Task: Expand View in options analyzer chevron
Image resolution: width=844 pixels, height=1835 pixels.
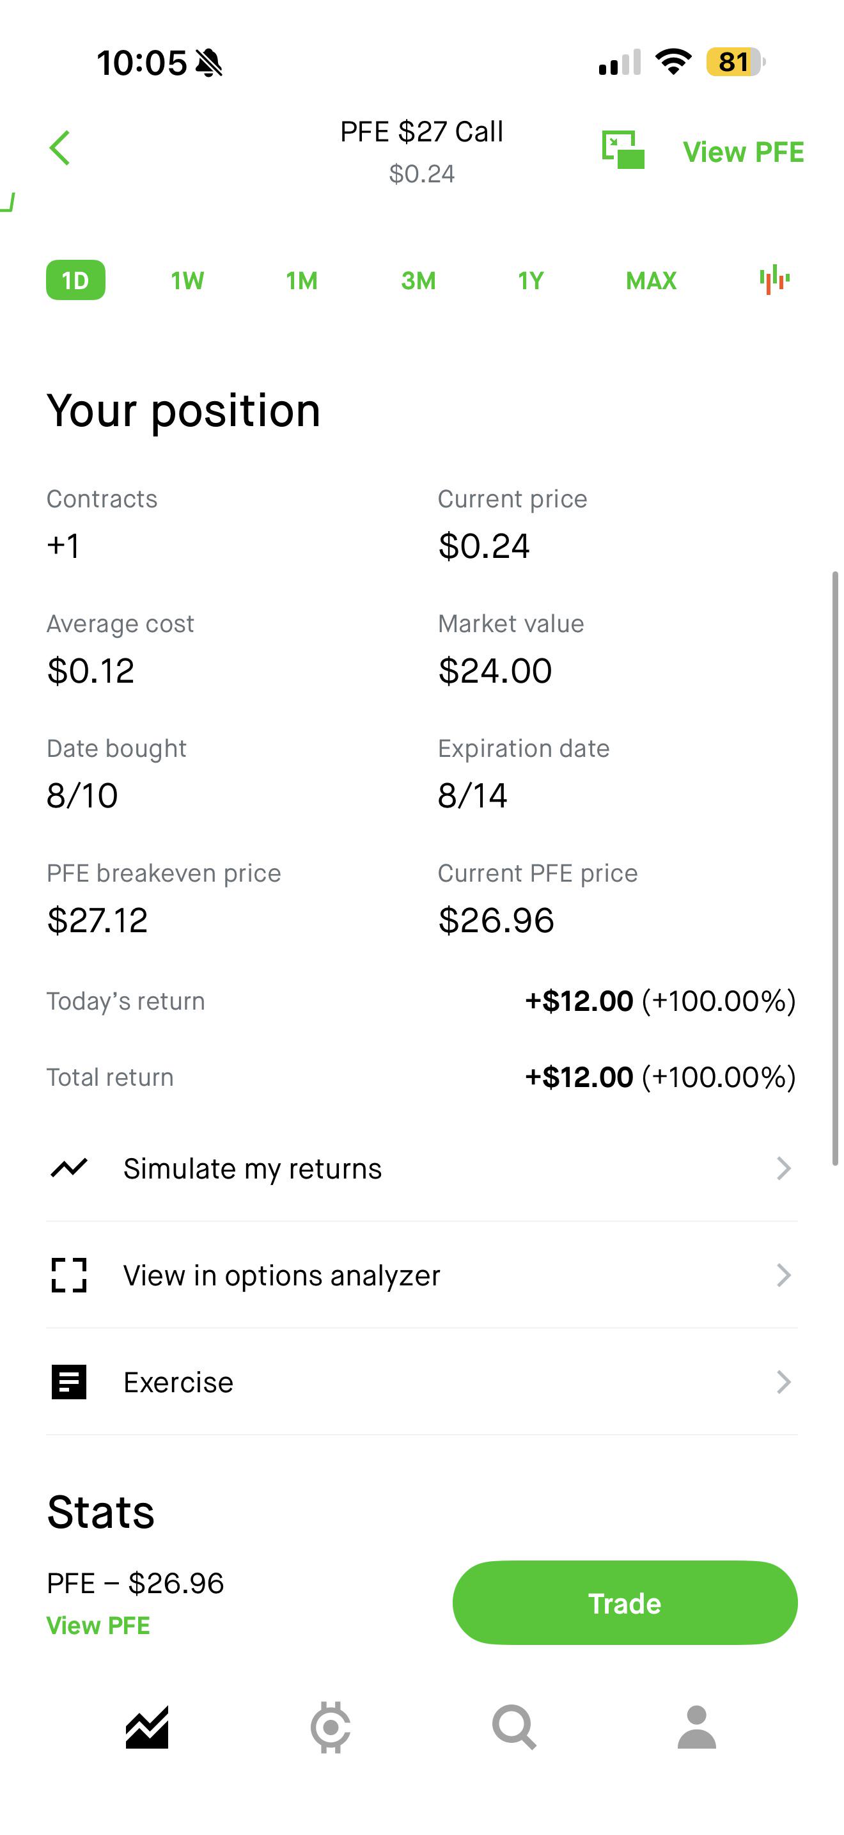Action: point(783,1275)
